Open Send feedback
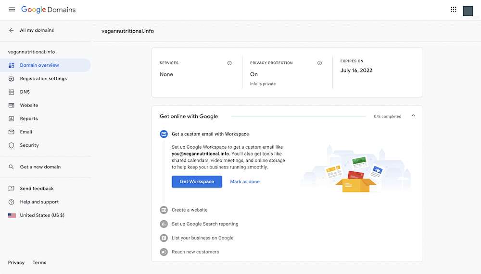The width and height of the screenshot is (481, 274). coord(45,189)
